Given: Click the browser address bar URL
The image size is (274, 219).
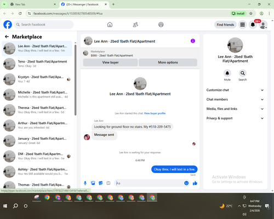Looking at the screenshot, I should coord(68,14).
